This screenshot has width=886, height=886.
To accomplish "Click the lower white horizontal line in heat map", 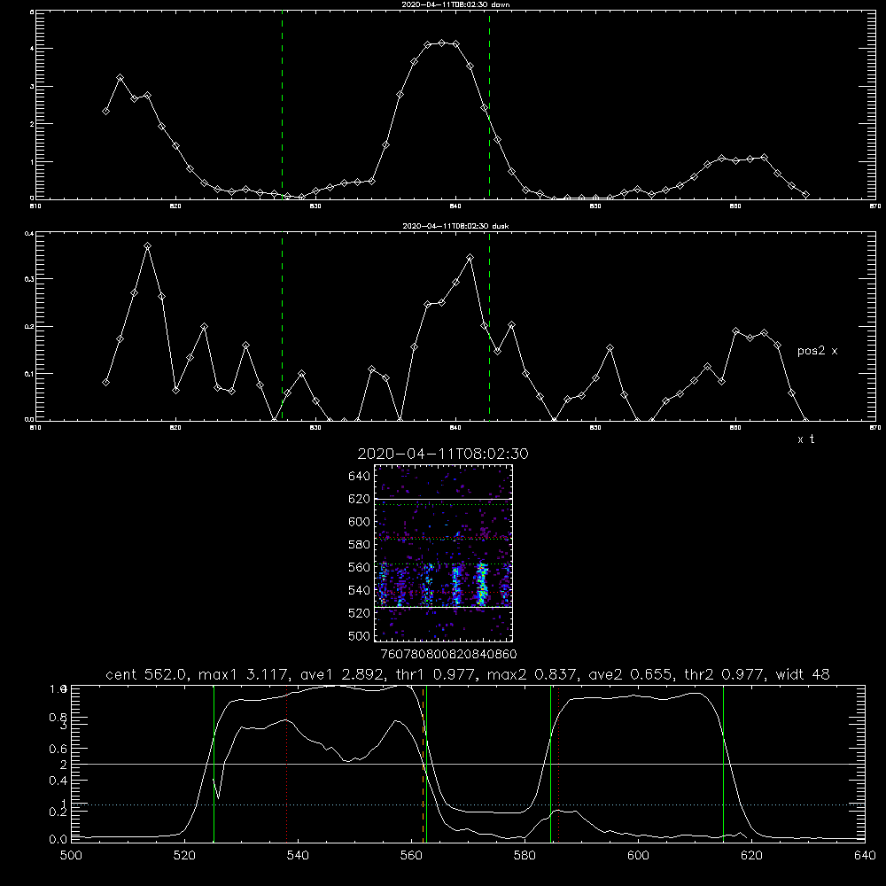I will [443, 608].
